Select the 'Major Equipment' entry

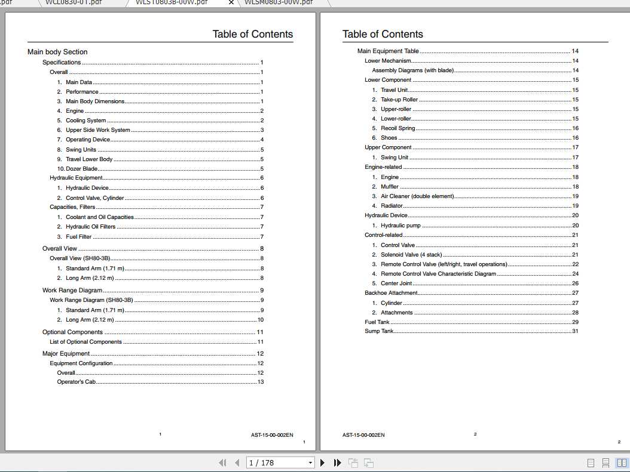(152, 354)
